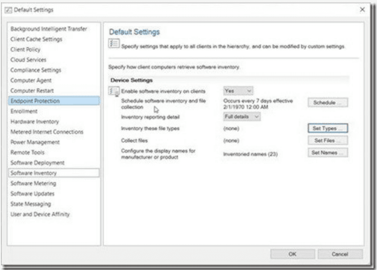
Task: Choose Remote Tools from the settings list
Action: click(27, 153)
